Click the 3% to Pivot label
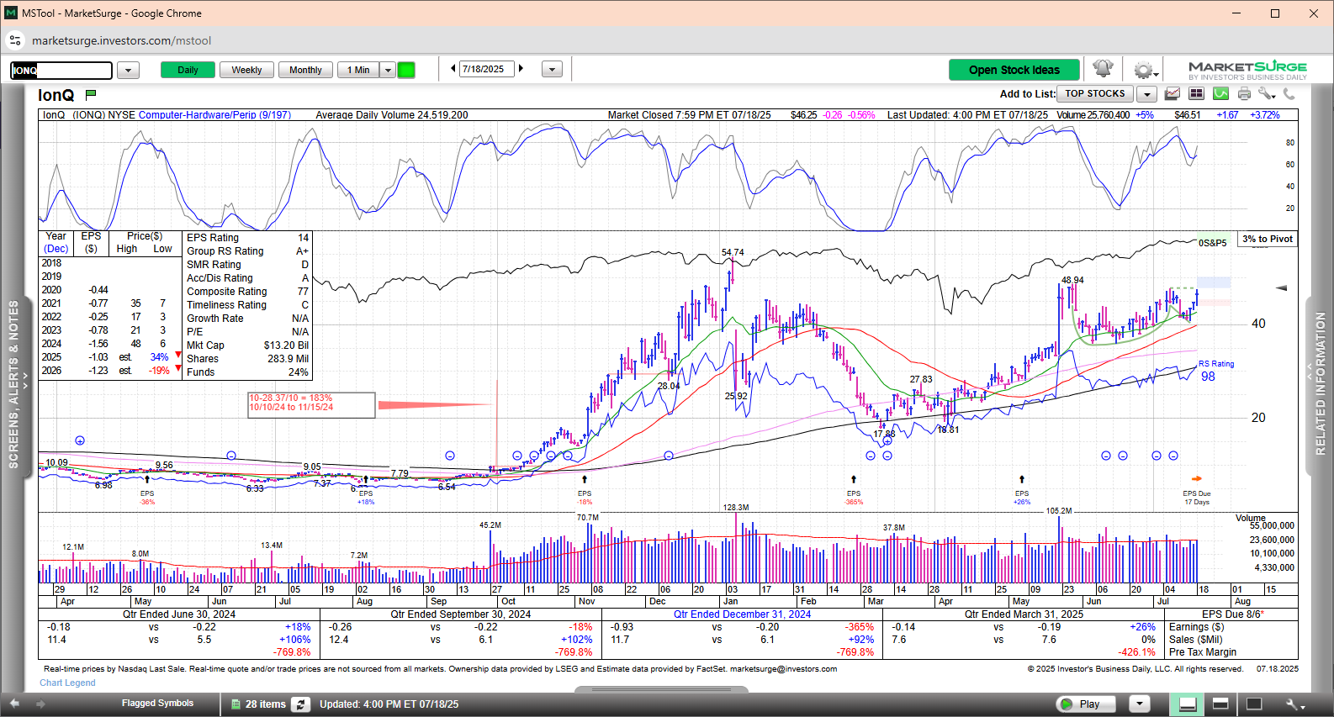Viewport: 1334px width, 717px height. click(x=1268, y=239)
